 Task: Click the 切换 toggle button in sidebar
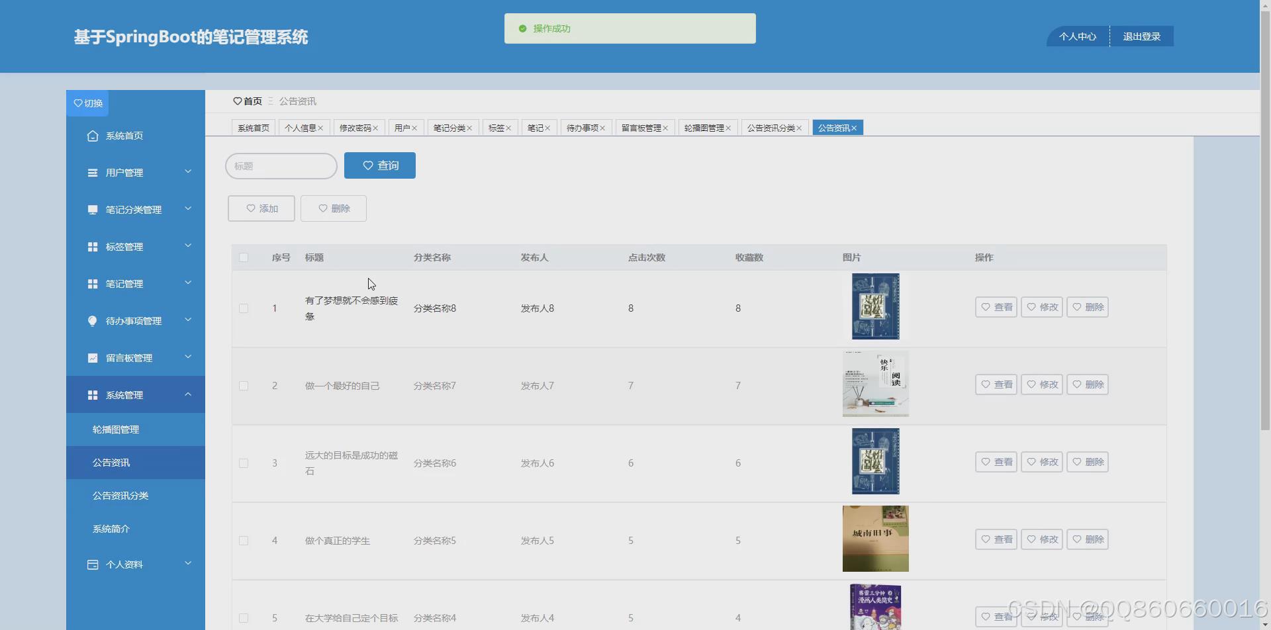coord(87,103)
